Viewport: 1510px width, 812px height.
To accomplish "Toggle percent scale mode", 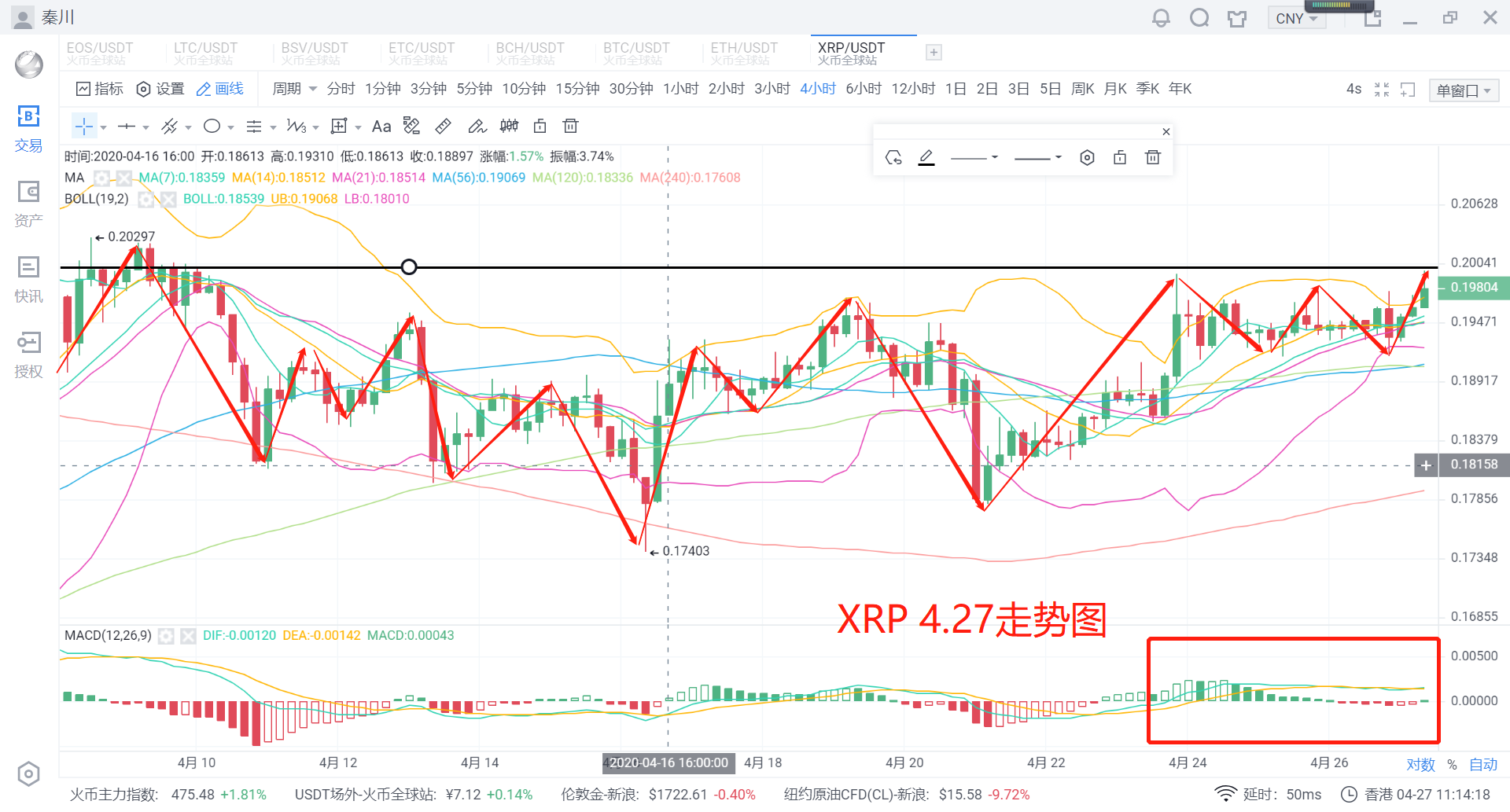I will 1452,764.
